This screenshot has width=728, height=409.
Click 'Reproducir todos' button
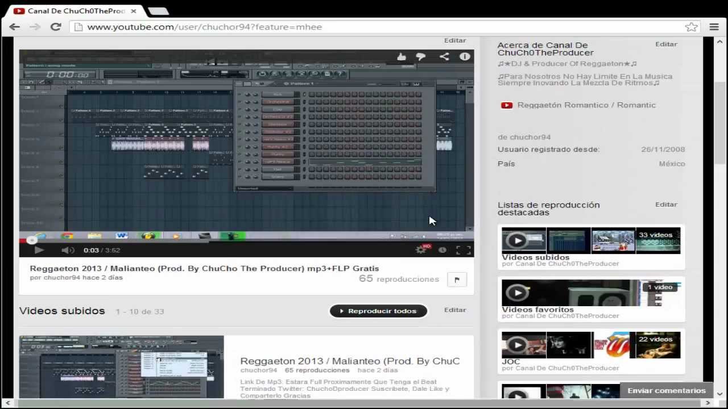378,311
